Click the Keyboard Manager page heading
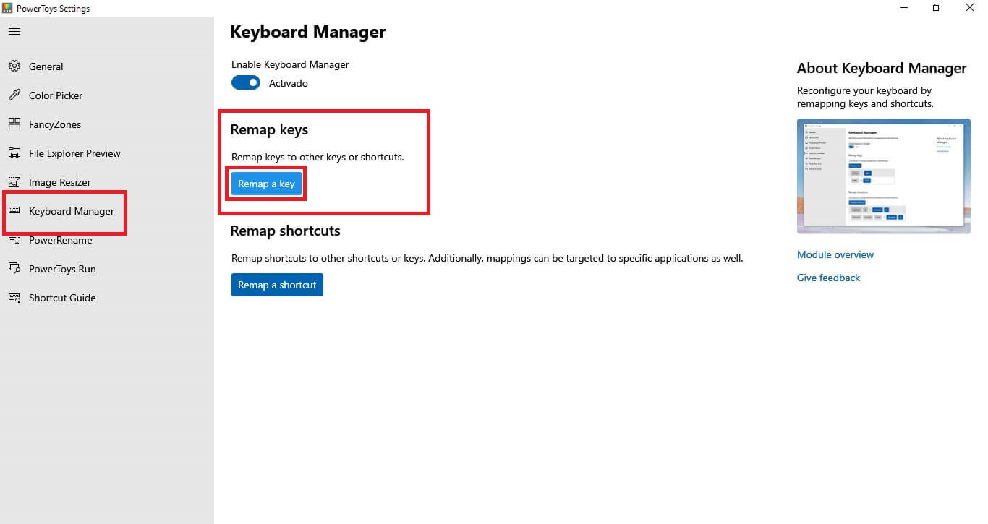Image resolution: width=988 pixels, height=524 pixels. pos(308,32)
